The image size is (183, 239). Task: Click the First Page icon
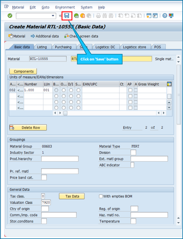click(x=121, y=16)
